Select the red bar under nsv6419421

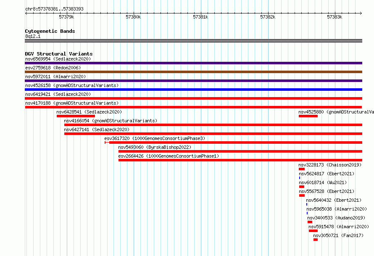click(x=193, y=98)
